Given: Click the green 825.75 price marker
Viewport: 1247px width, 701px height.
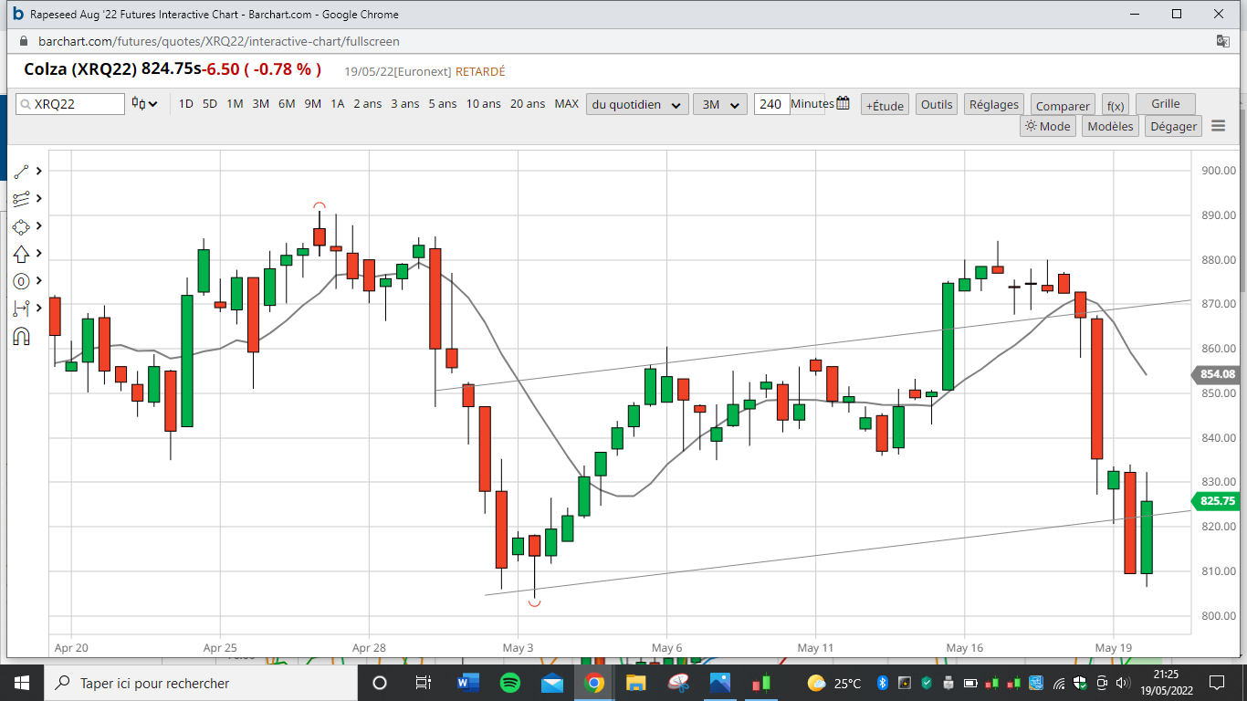Looking at the screenshot, I should [x=1217, y=501].
